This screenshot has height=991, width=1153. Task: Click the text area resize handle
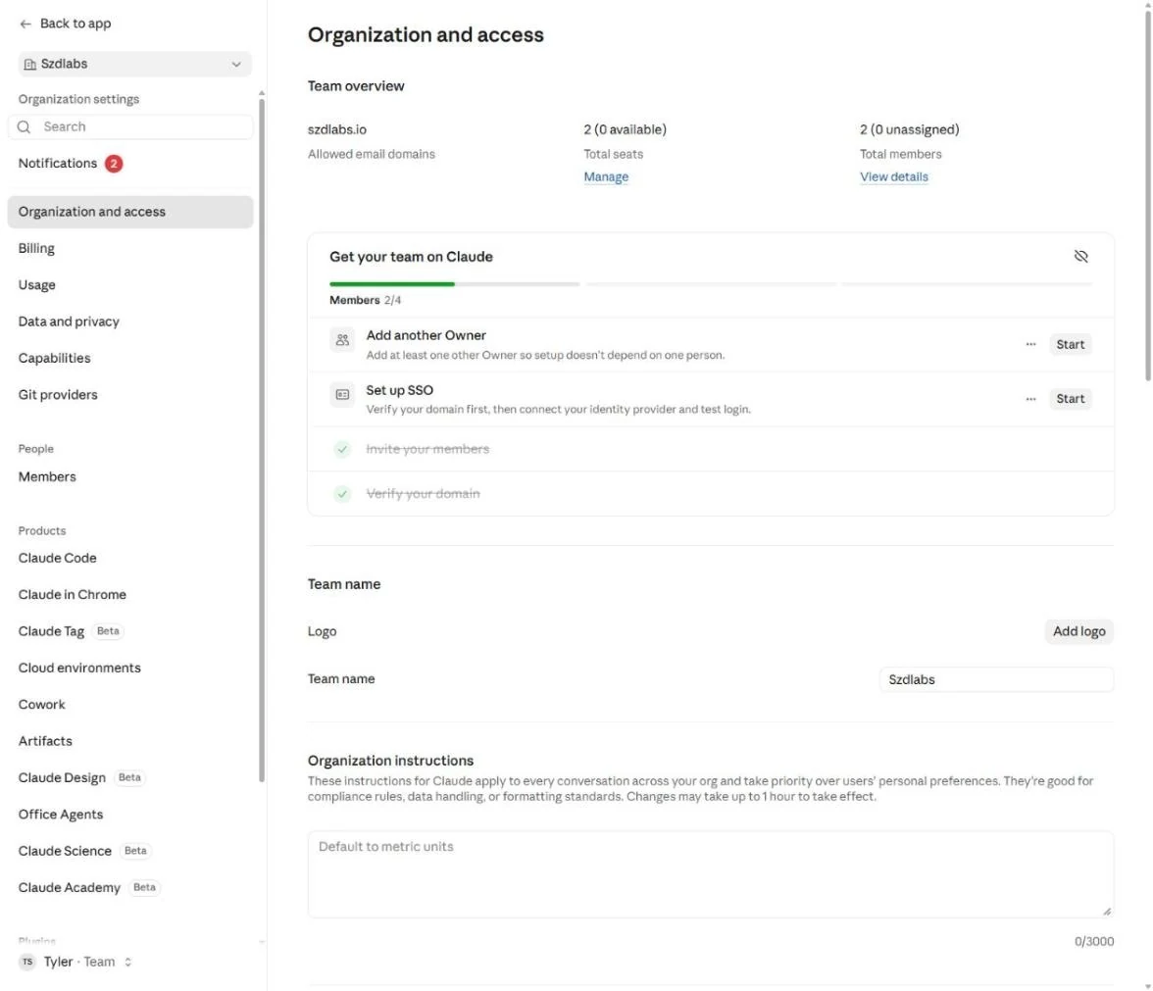click(1106, 911)
